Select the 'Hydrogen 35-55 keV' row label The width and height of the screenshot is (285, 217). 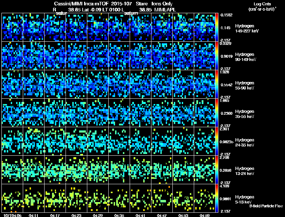pyautogui.click(x=245, y=114)
